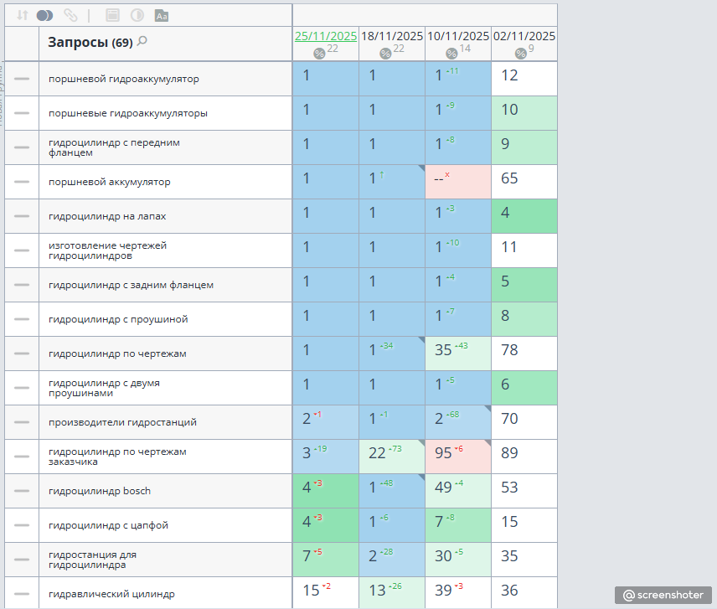Toggle the overlapping circles compare icon
This screenshot has height=609, width=717.
point(45,16)
